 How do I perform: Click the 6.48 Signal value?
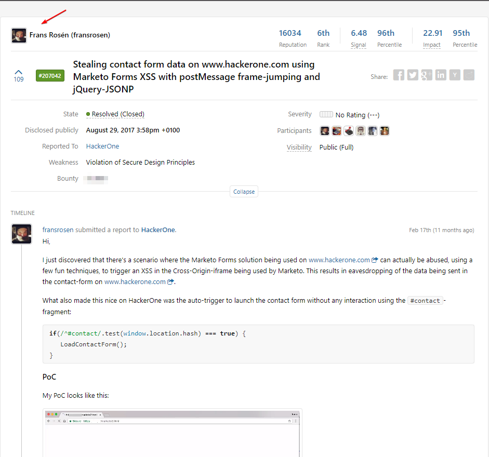click(x=359, y=33)
